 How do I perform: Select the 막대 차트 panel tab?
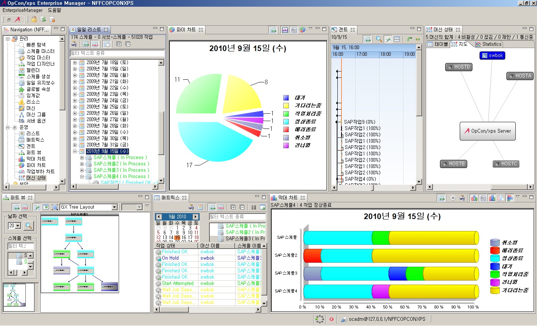[x=288, y=197]
